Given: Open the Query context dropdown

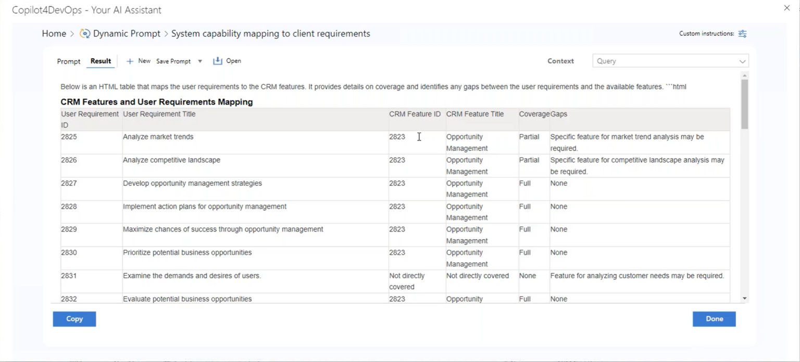Looking at the screenshot, I should [x=670, y=61].
